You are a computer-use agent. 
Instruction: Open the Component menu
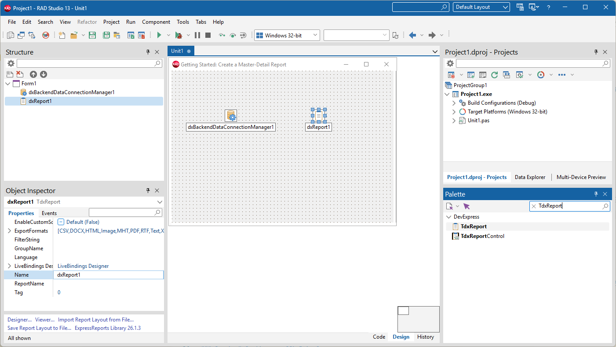click(156, 22)
